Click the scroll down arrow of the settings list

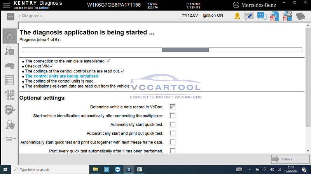pos(308,151)
